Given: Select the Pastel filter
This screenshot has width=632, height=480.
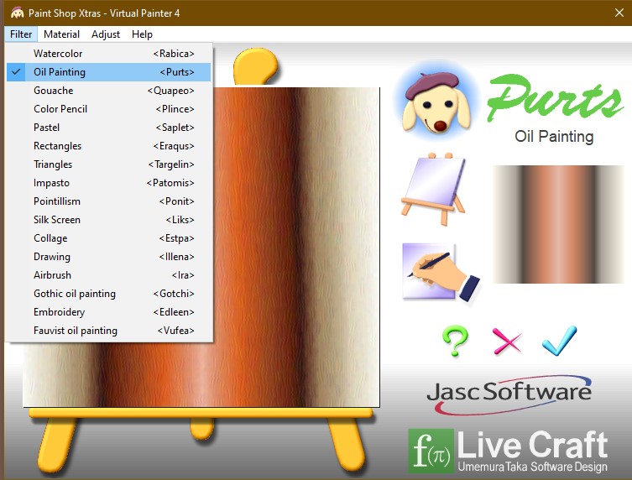Looking at the screenshot, I should 109,128.
